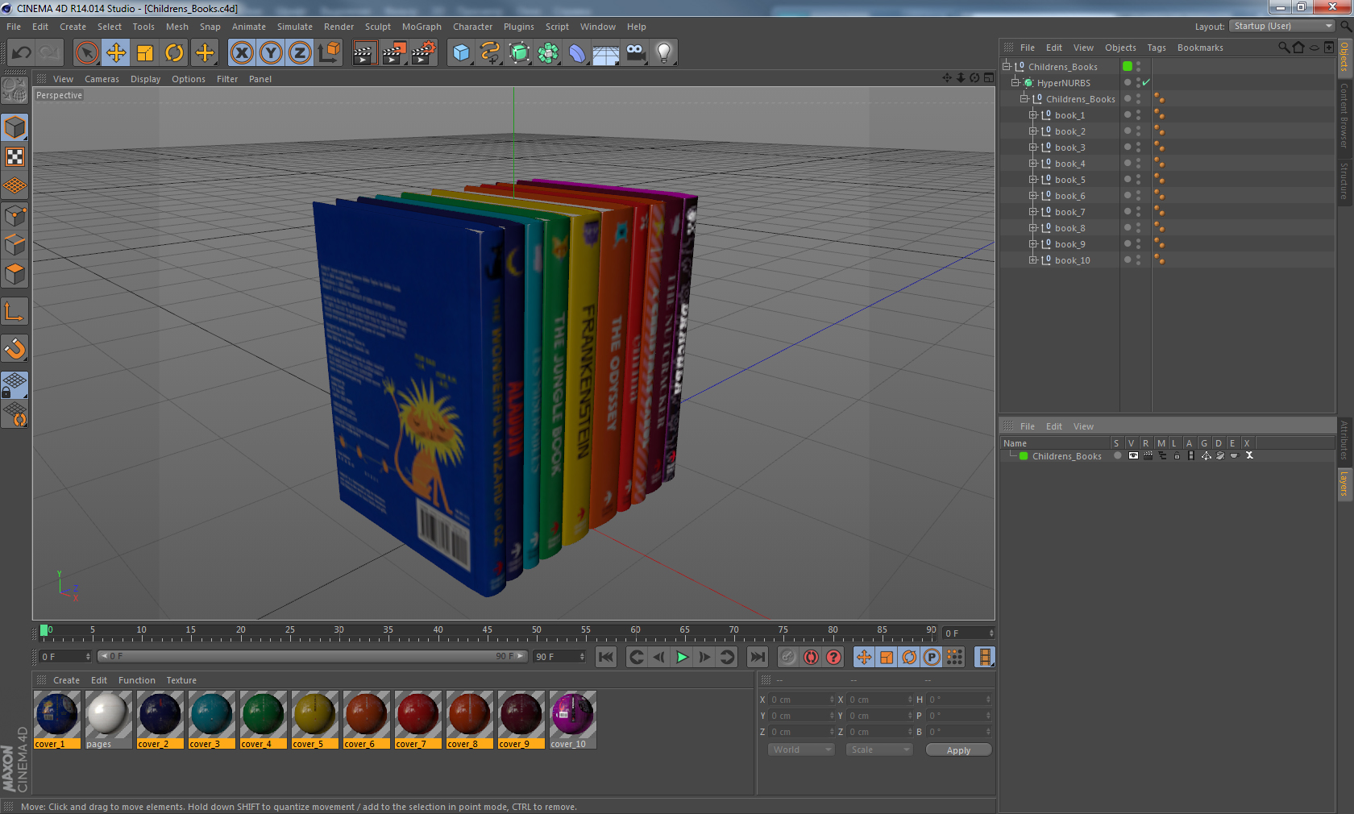Open the Simulate menu

click(295, 27)
